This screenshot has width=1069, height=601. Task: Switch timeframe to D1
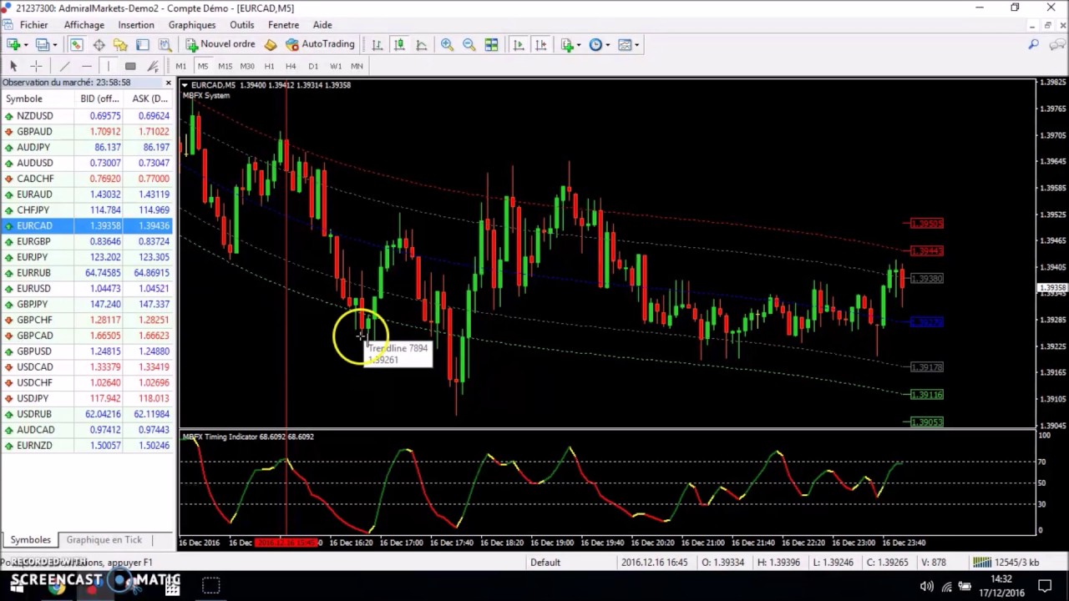tap(313, 66)
